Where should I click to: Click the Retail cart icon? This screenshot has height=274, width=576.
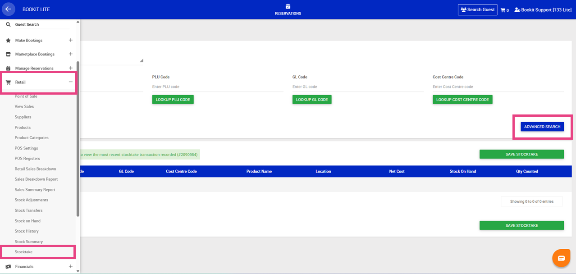8,82
